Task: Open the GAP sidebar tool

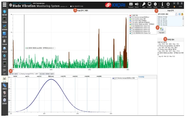Action: tap(4, 94)
